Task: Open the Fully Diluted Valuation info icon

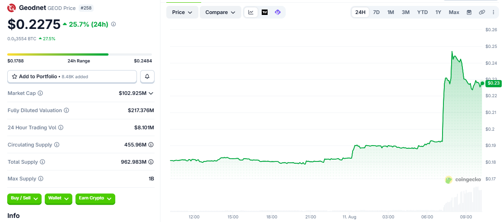Action: click(66, 110)
